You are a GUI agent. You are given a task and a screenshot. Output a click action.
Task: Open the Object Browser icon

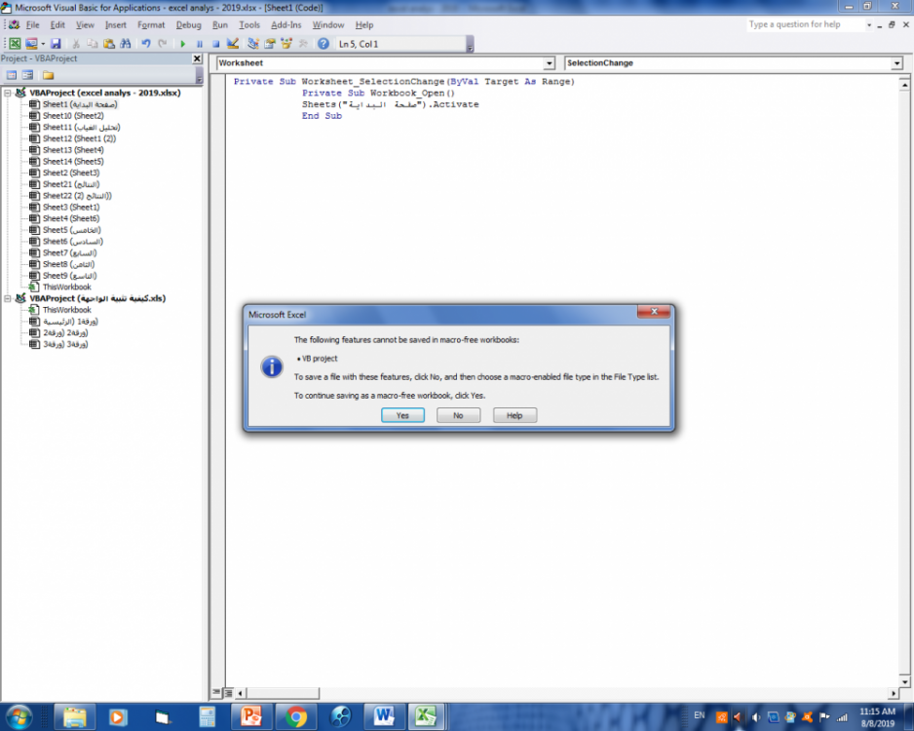[x=286, y=44]
